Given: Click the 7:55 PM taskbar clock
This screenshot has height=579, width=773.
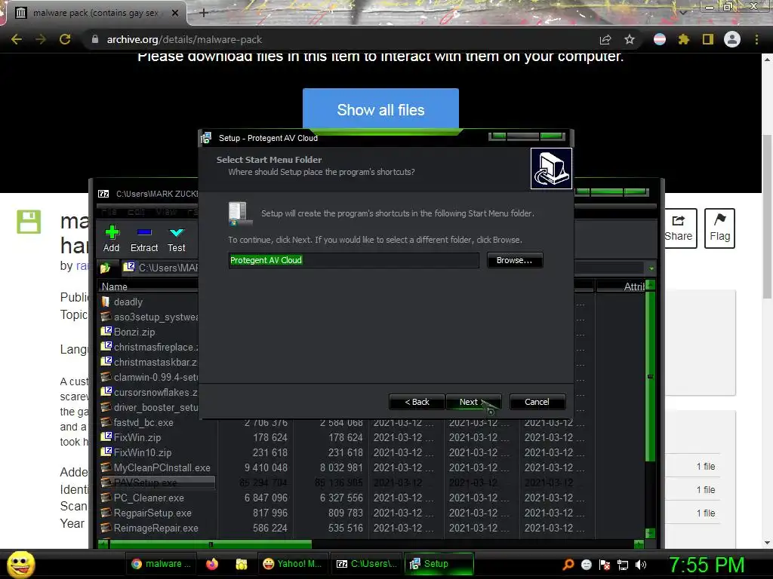Looking at the screenshot, I should coord(707,565).
